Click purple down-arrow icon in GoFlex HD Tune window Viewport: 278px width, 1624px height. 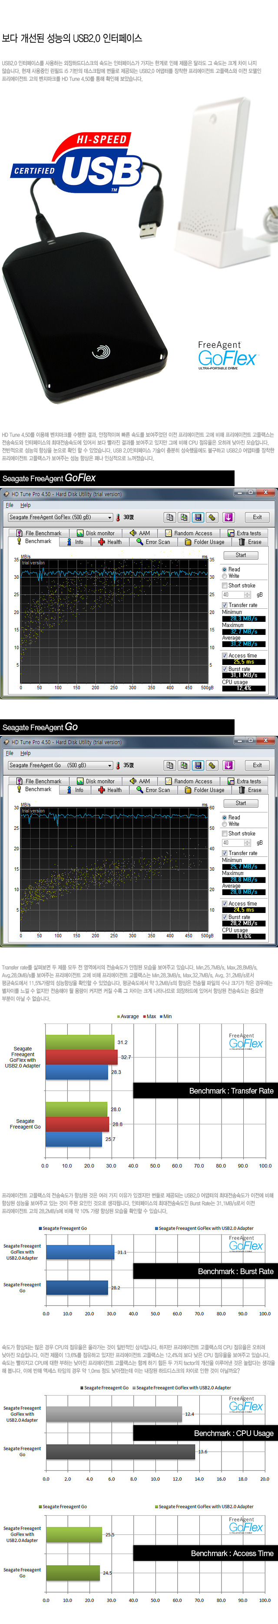coord(228,517)
